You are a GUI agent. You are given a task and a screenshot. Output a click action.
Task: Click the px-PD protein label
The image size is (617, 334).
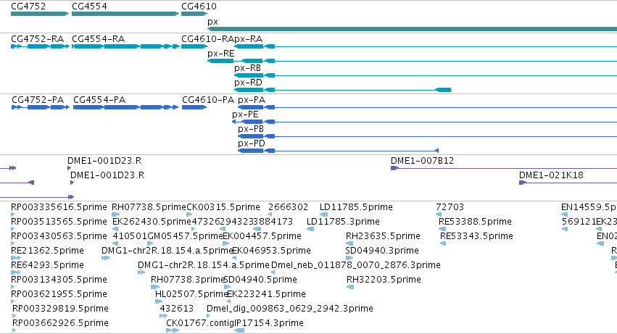click(x=251, y=143)
